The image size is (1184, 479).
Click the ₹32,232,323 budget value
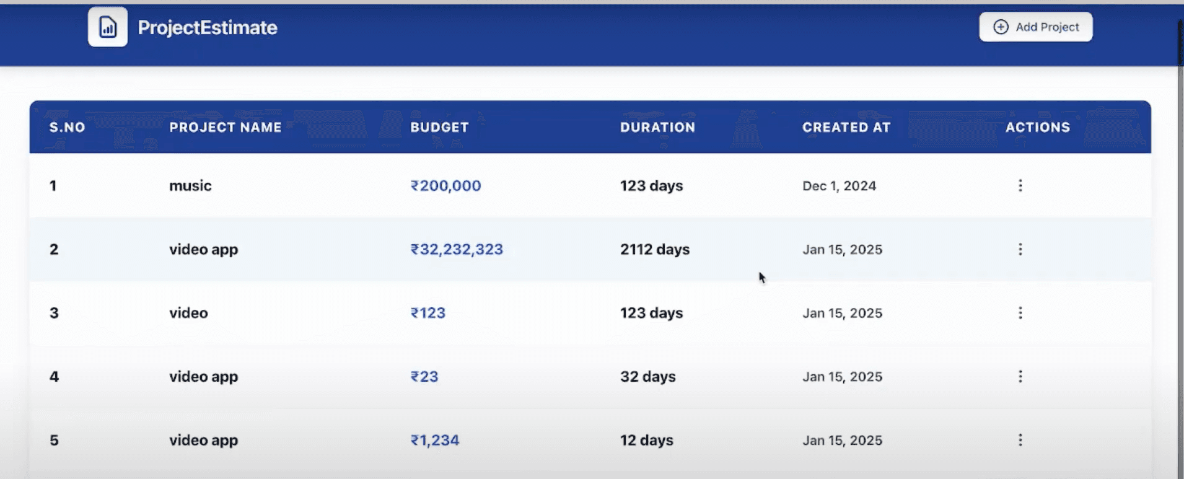tap(457, 249)
